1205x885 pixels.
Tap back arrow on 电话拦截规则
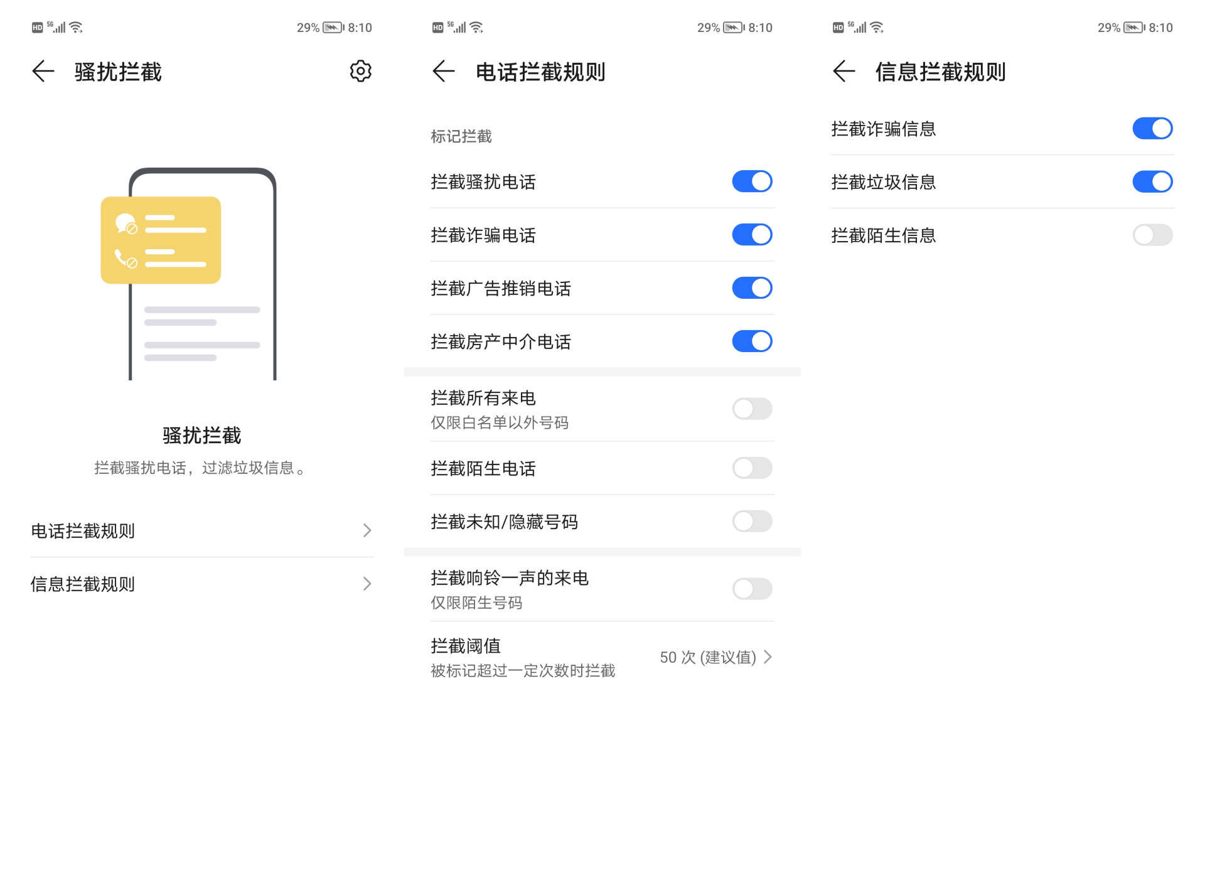(x=444, y=71)
